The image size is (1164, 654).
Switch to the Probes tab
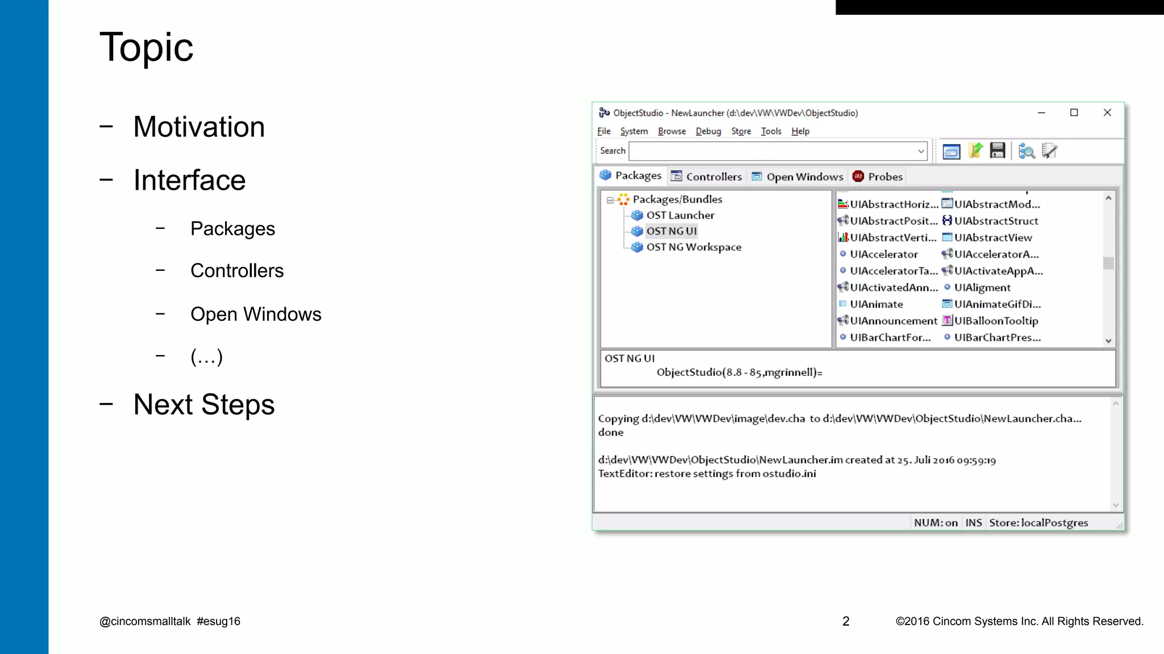(877, 177)
